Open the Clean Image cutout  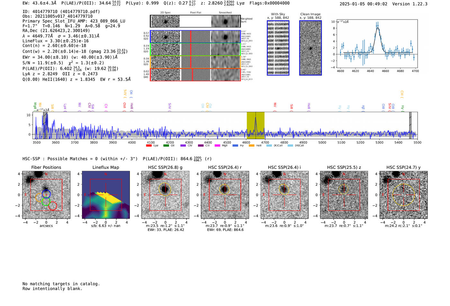(x=310, y=48)
